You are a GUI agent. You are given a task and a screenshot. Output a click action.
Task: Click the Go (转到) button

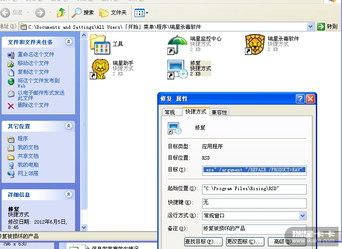point(327,27)
